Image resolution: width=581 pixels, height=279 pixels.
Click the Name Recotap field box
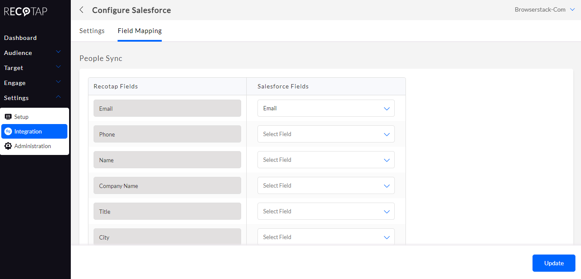pos(167,160)
